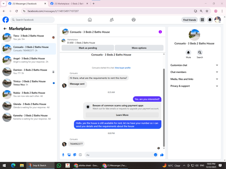Mute the Consuelo conversation
Image resolution: width=226 pixels, height=169 pixels.
pos(188,52)
